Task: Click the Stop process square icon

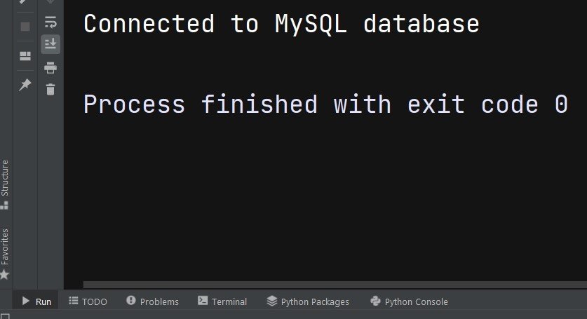Action: 25,27
